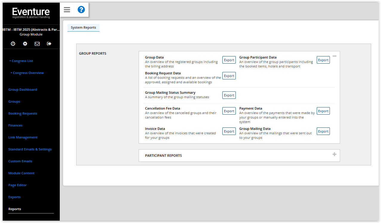381x223 pixels.
Task: Open messages via the envelope icon
Action: point(37,44)
